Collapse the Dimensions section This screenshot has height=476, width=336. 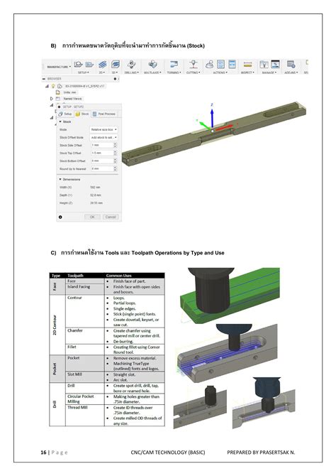[60, 180]
